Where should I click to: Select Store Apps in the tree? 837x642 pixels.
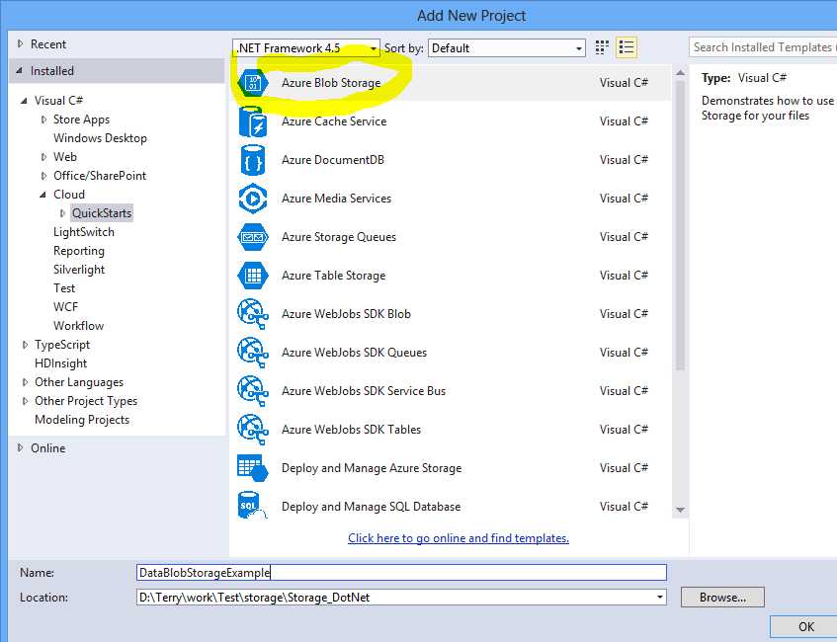pos(81,120)
